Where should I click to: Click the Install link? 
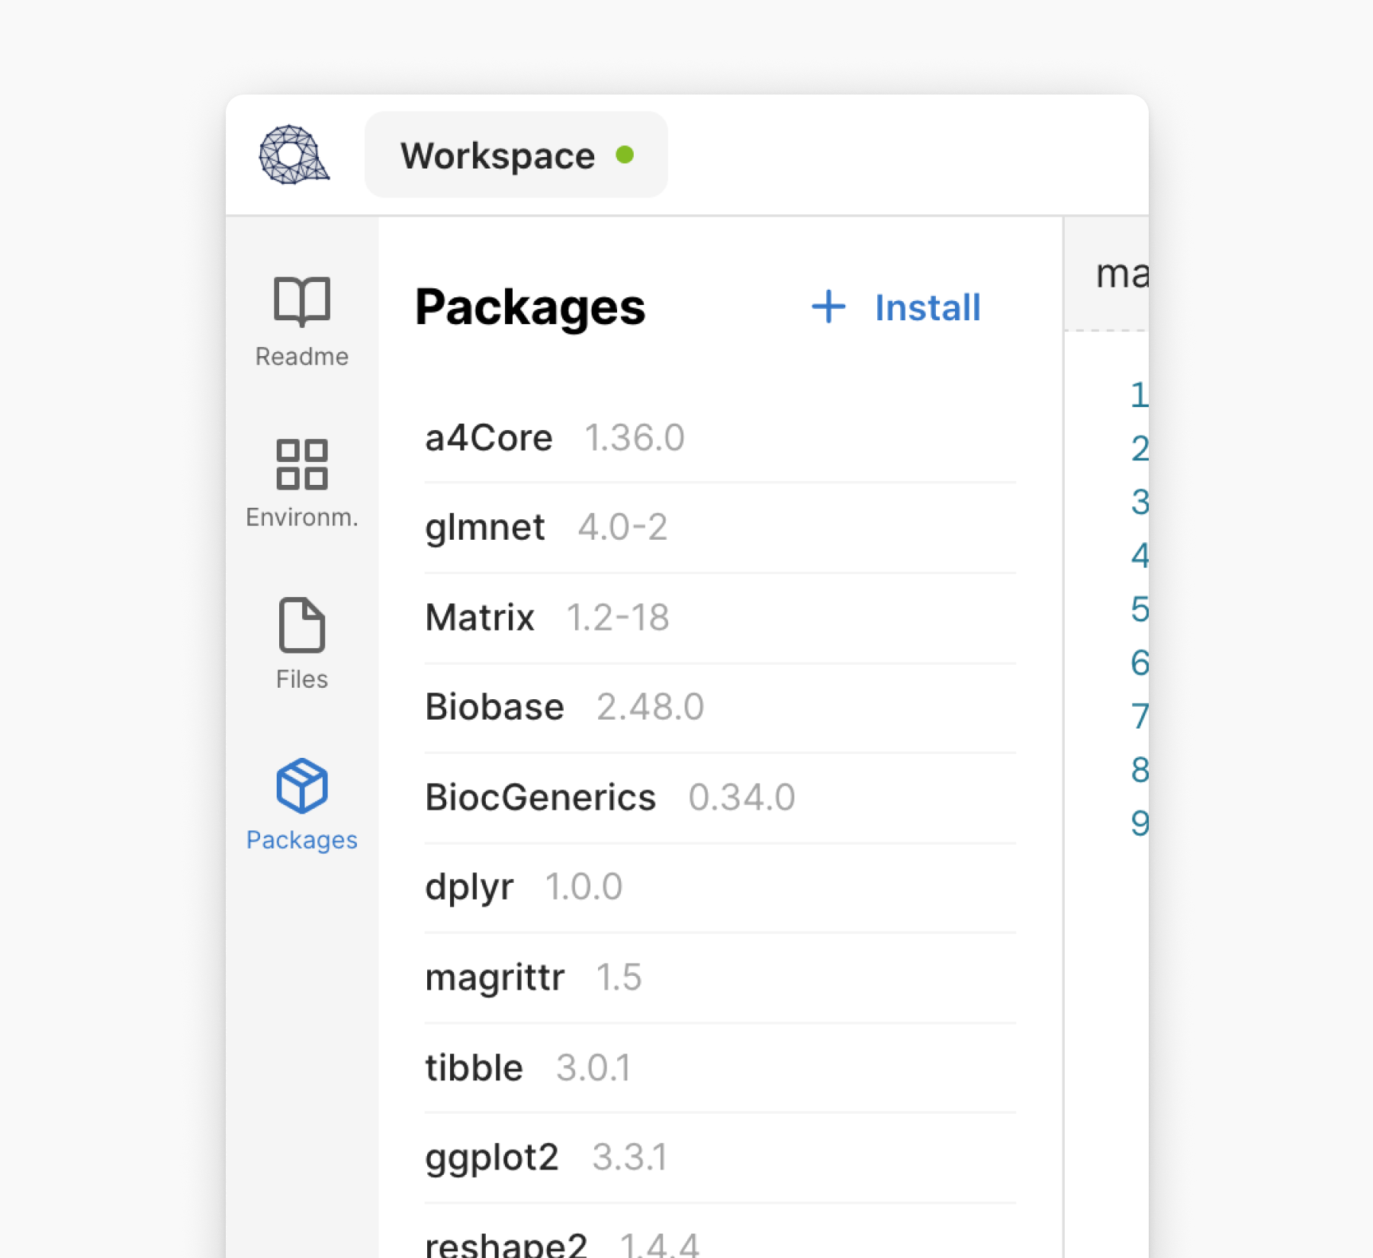928,308
